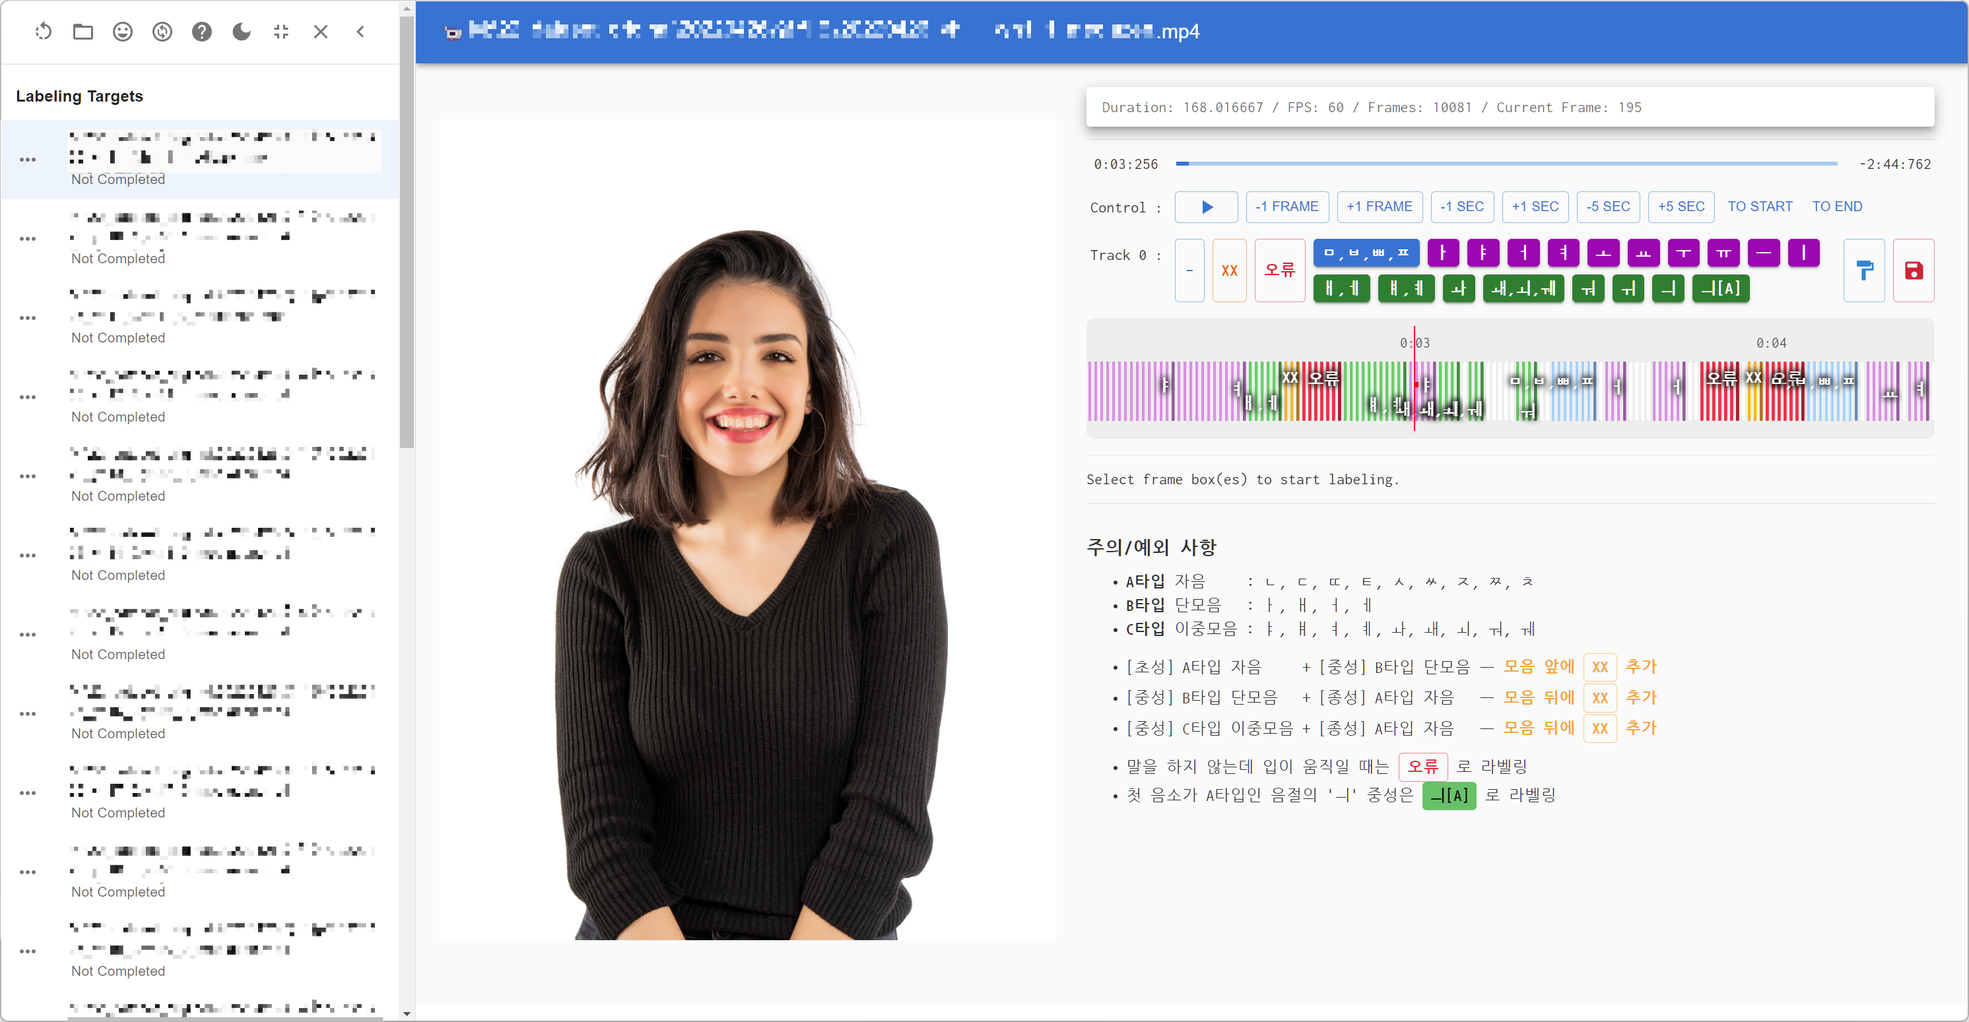1969x1022 pixels.
Task: Open the three-dot menu of second labeling target
Action: coord(28,239)
